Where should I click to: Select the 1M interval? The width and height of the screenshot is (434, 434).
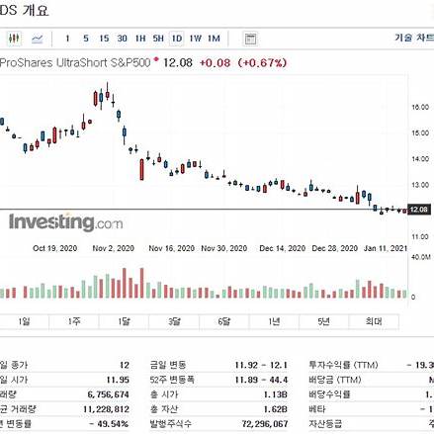(x=214, y=39)
